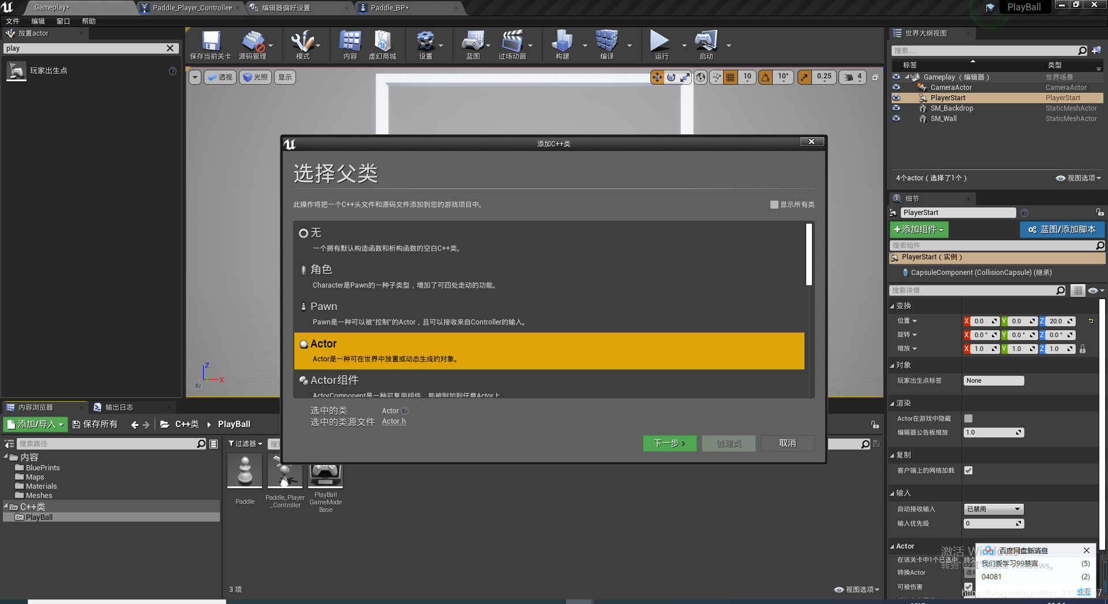Hide the CameraActor in outliner
Image resolution: width=1108 pixels, height=604 pixels.
click(x=896, y=88)
